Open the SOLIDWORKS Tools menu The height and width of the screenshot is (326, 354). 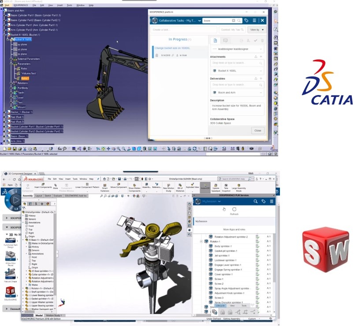(x=75, y=179)
